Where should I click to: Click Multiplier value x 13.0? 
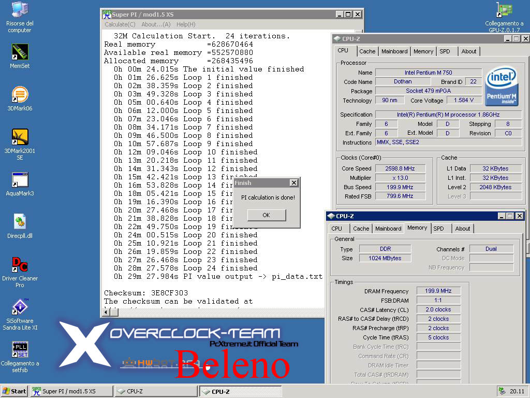[x=400, y=178]
